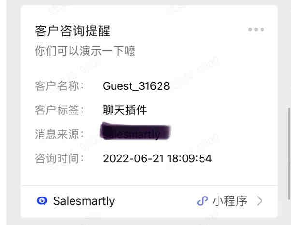
Task: Click the 咨询时间 field label
Action: click(x=59, y=158)
